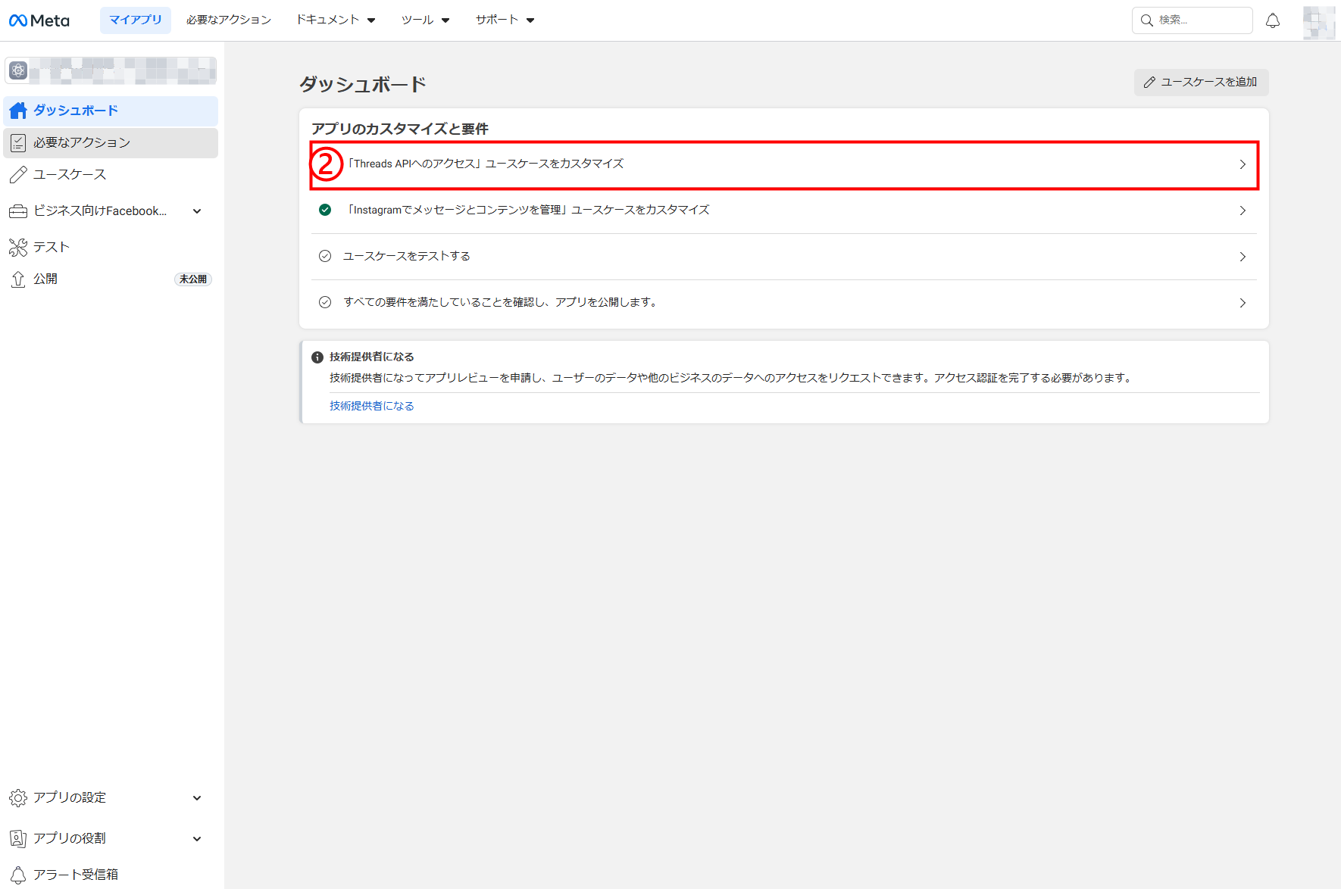Click into the 検索 search field
Image resolution: width=1341 pixels, height=889 pixels.
tap(1193, 20)
